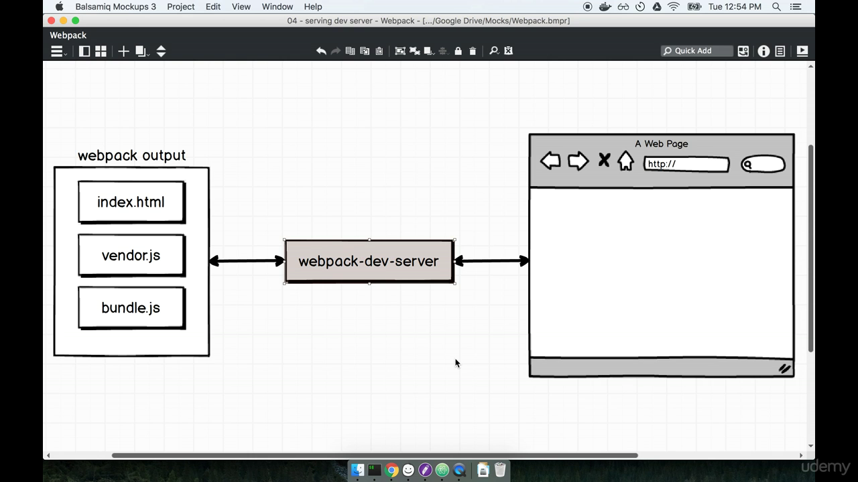This screenshot has height=482, width=858.
Task: Open the Project menu
Action: [180, 7]
